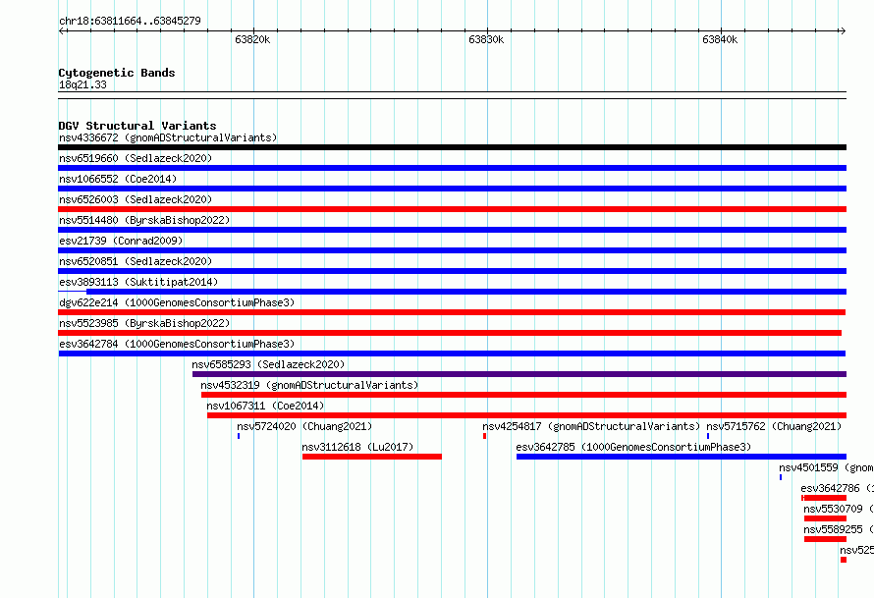
Task: Click the nsv4336672 gnomADStructuralVariants label
Action: pyautogui.click(x=168, y=137)
